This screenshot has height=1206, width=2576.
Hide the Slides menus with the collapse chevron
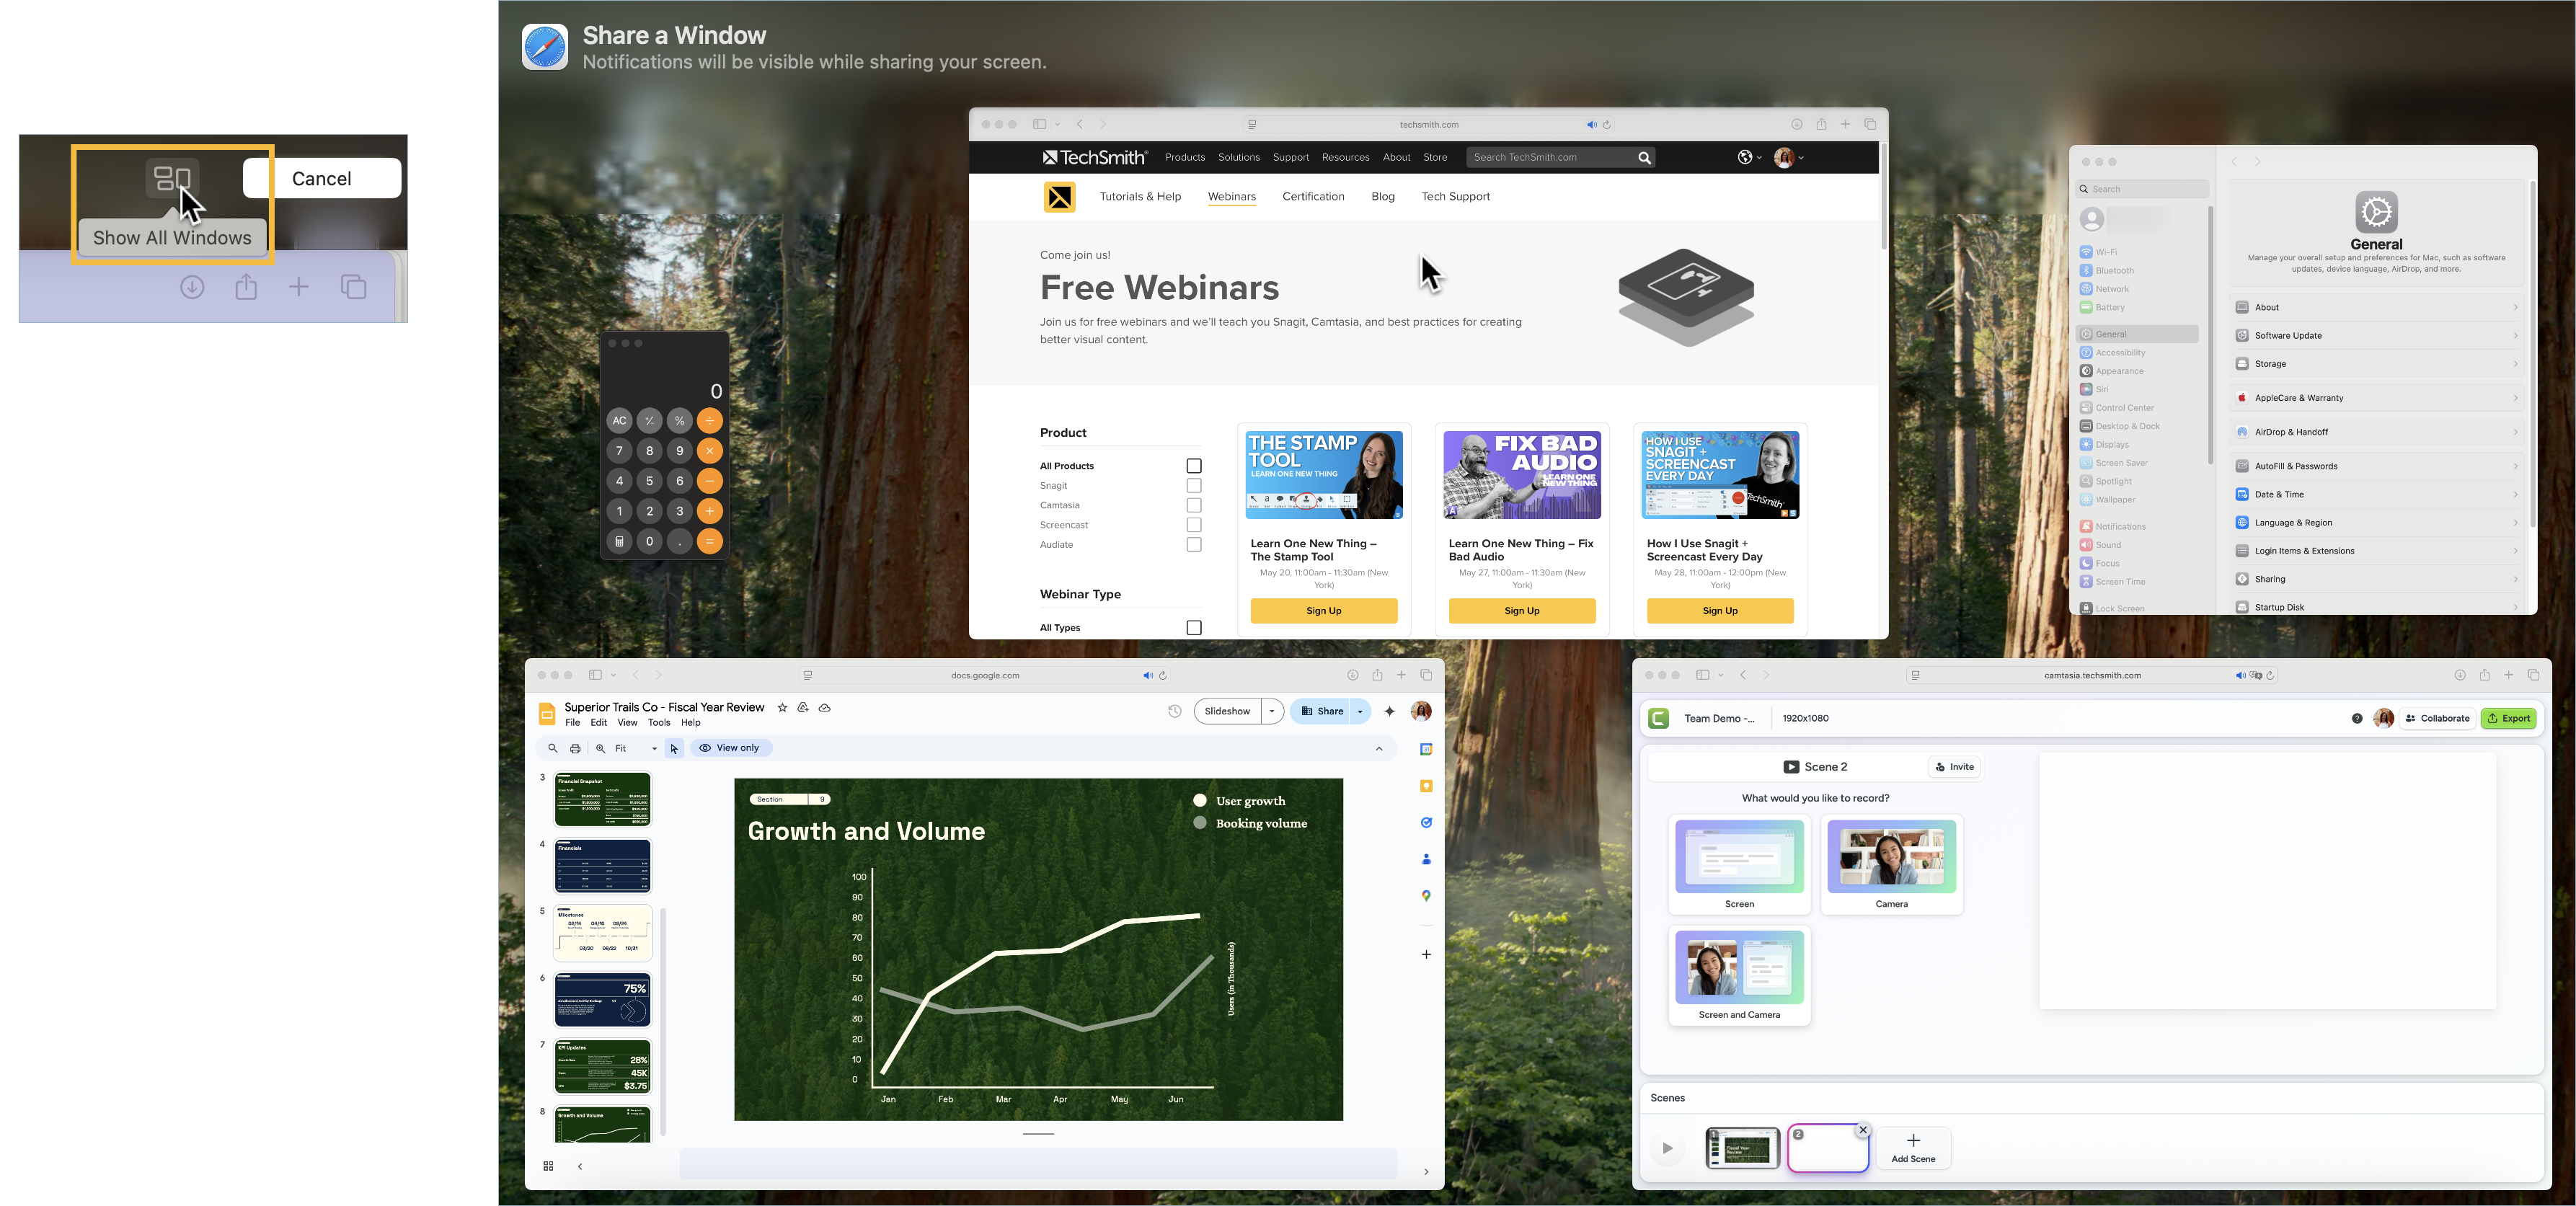(1379, 748)
